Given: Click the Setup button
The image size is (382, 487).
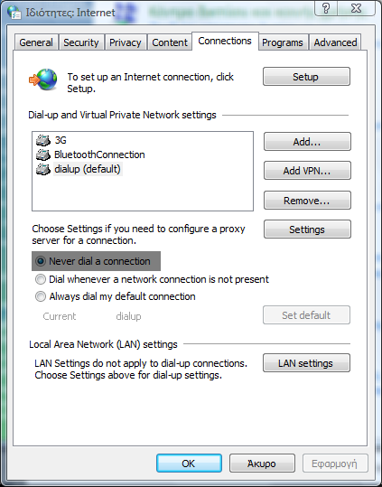Looking at the screenshot, I should coord(306,77).
